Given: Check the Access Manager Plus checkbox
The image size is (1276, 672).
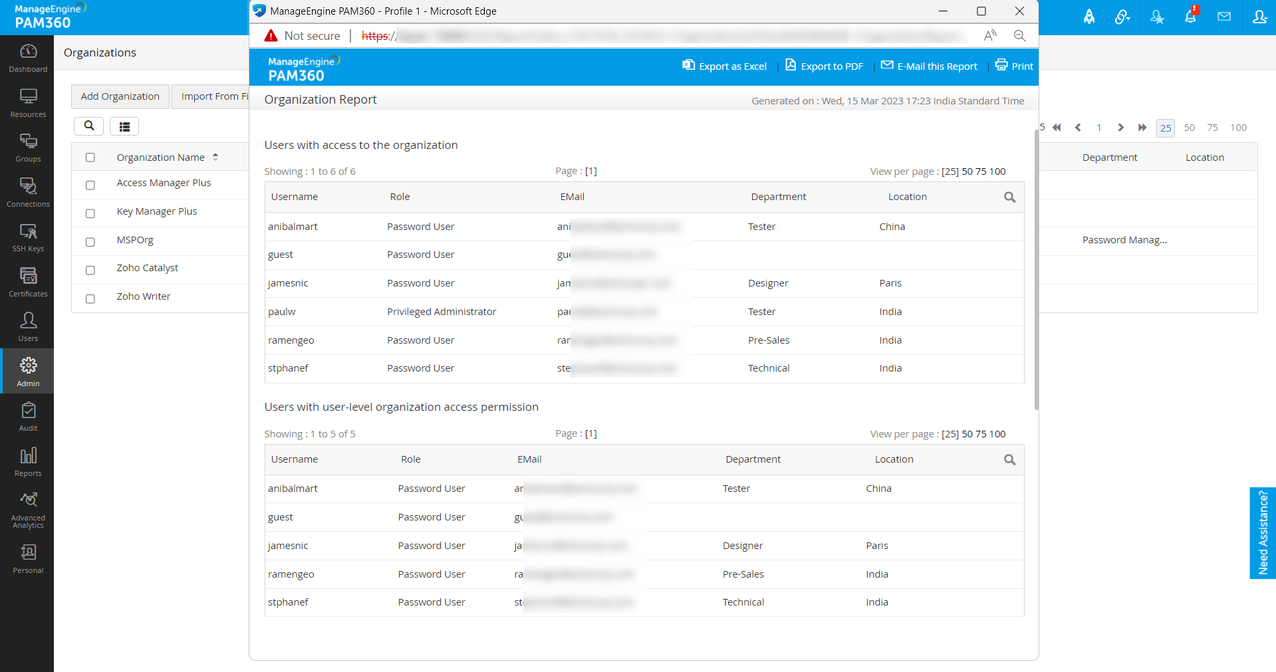Looking at the screenshot, I should coord(90,185).
